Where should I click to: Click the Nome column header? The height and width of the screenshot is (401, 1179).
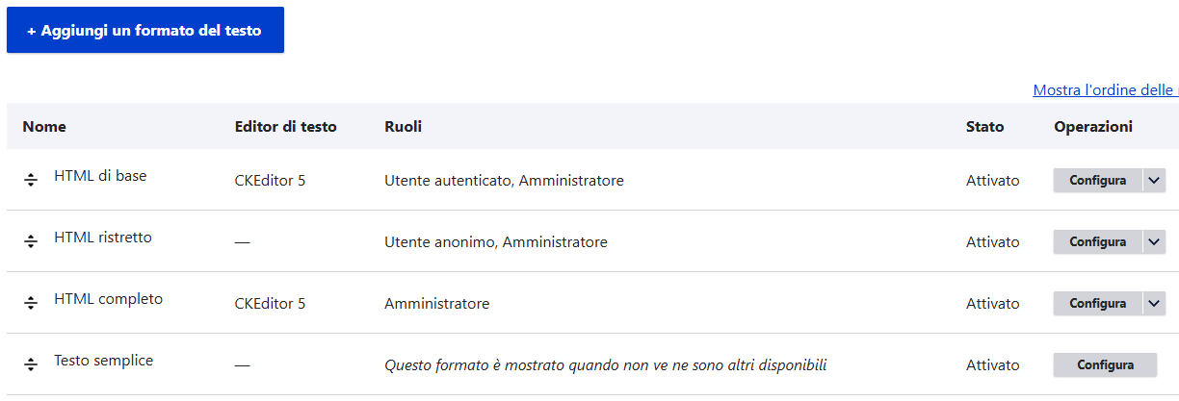(x=44, y=127)
